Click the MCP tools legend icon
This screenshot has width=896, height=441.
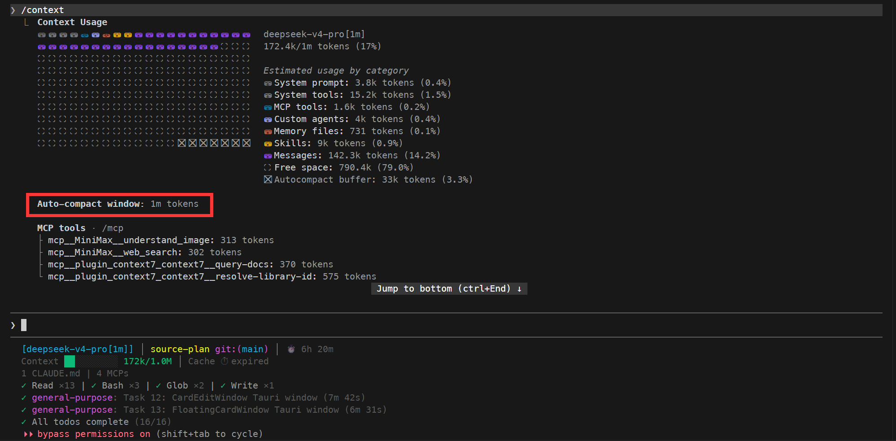268,107
